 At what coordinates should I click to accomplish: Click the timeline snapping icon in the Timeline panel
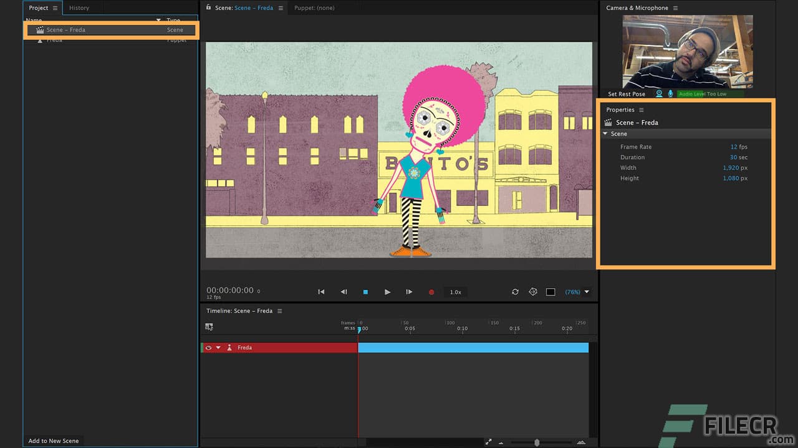coord(209,326)
